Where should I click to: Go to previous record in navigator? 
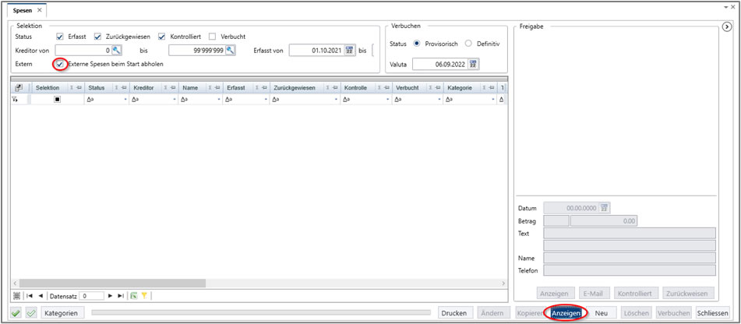pos(41,296)
